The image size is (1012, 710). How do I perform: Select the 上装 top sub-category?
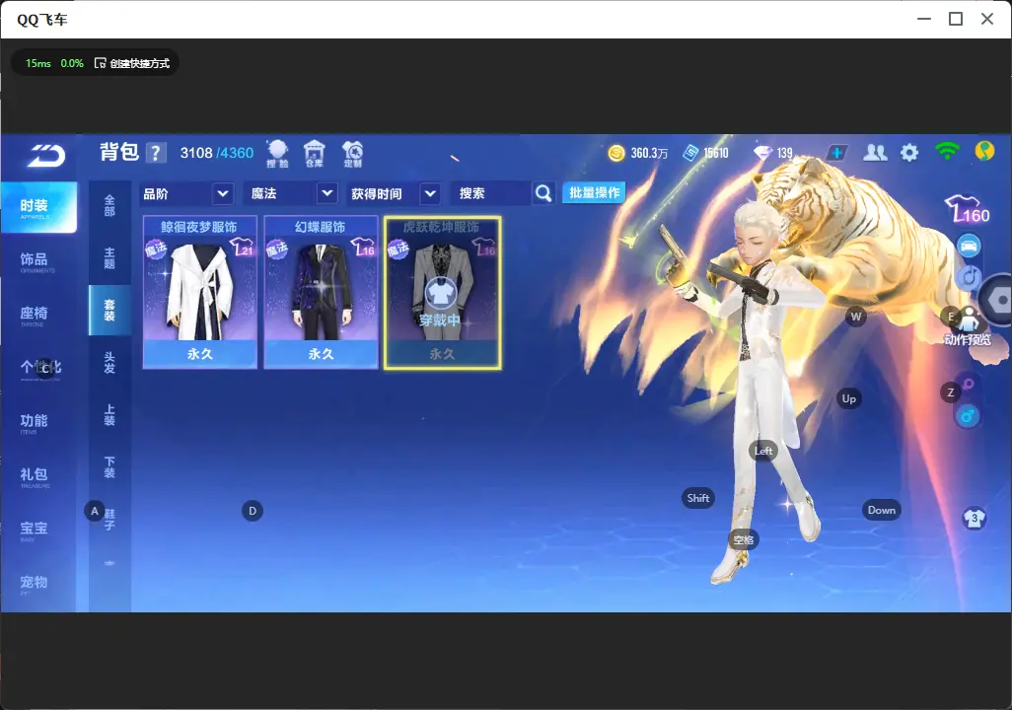[x=109, y=415]
